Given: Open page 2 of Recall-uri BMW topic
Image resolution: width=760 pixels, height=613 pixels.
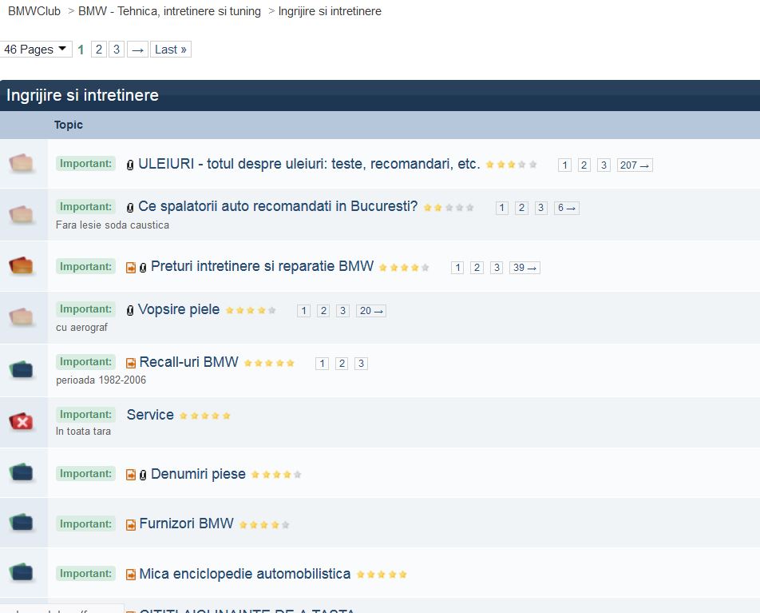Looking at the screenshot, I should (x=342, y=364).
